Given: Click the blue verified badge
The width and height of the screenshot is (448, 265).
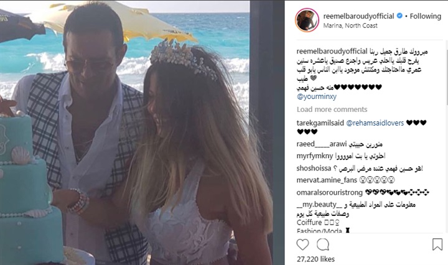Looking at the screenshot, I should (399, 16).
